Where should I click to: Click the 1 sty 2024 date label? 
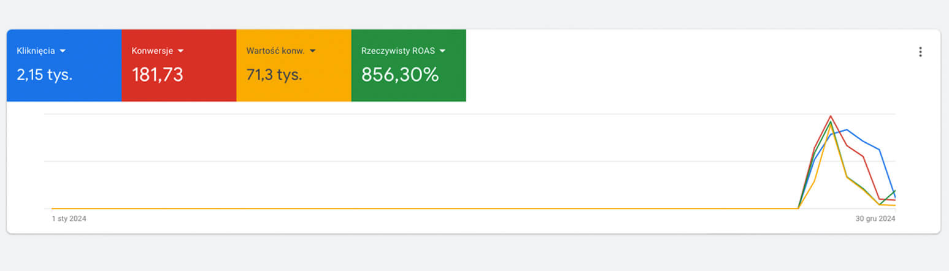point(69,219)
